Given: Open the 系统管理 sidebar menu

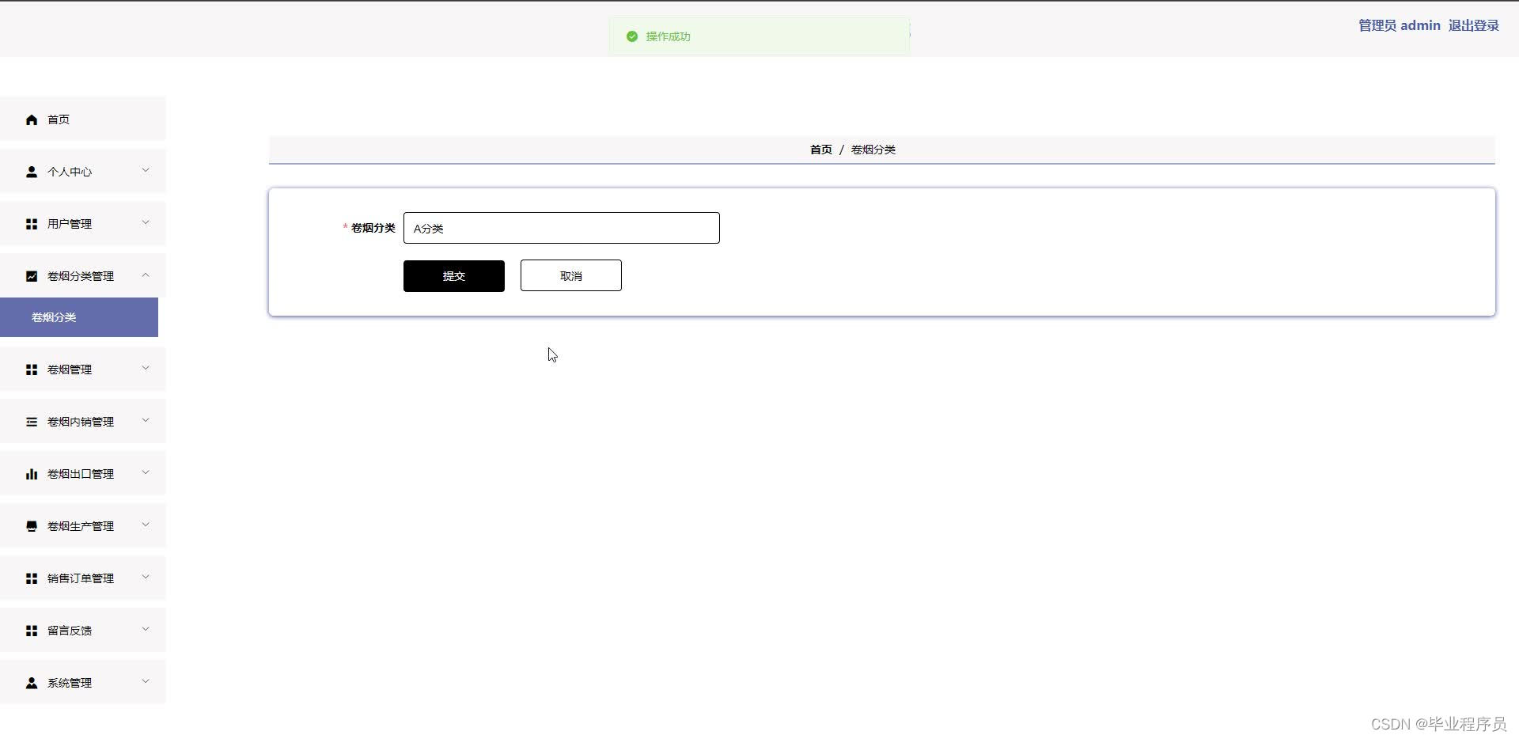Looking at the screenshot, I should (x=82, y=682).
